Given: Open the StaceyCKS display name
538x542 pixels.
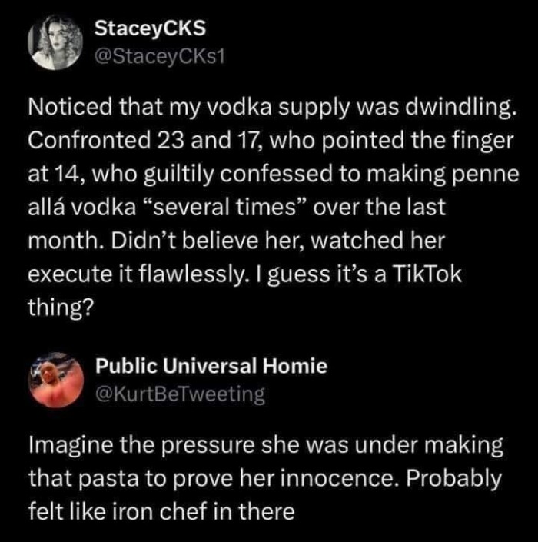Looking at the screenshot, I should [151, 28].
